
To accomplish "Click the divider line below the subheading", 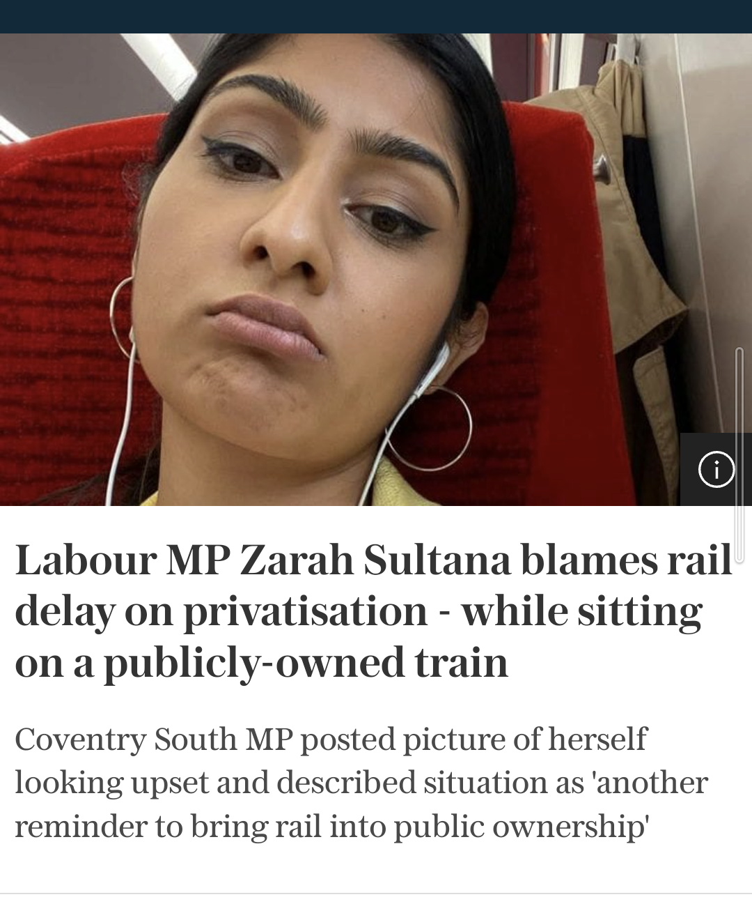I will click(376, 894).
